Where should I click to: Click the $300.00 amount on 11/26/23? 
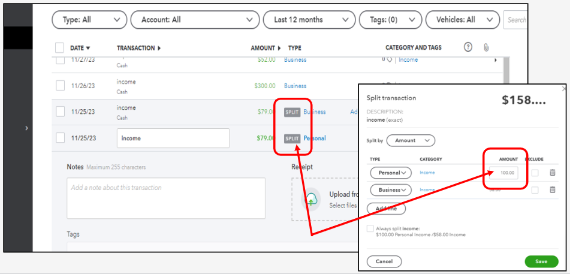coord(265,86)
